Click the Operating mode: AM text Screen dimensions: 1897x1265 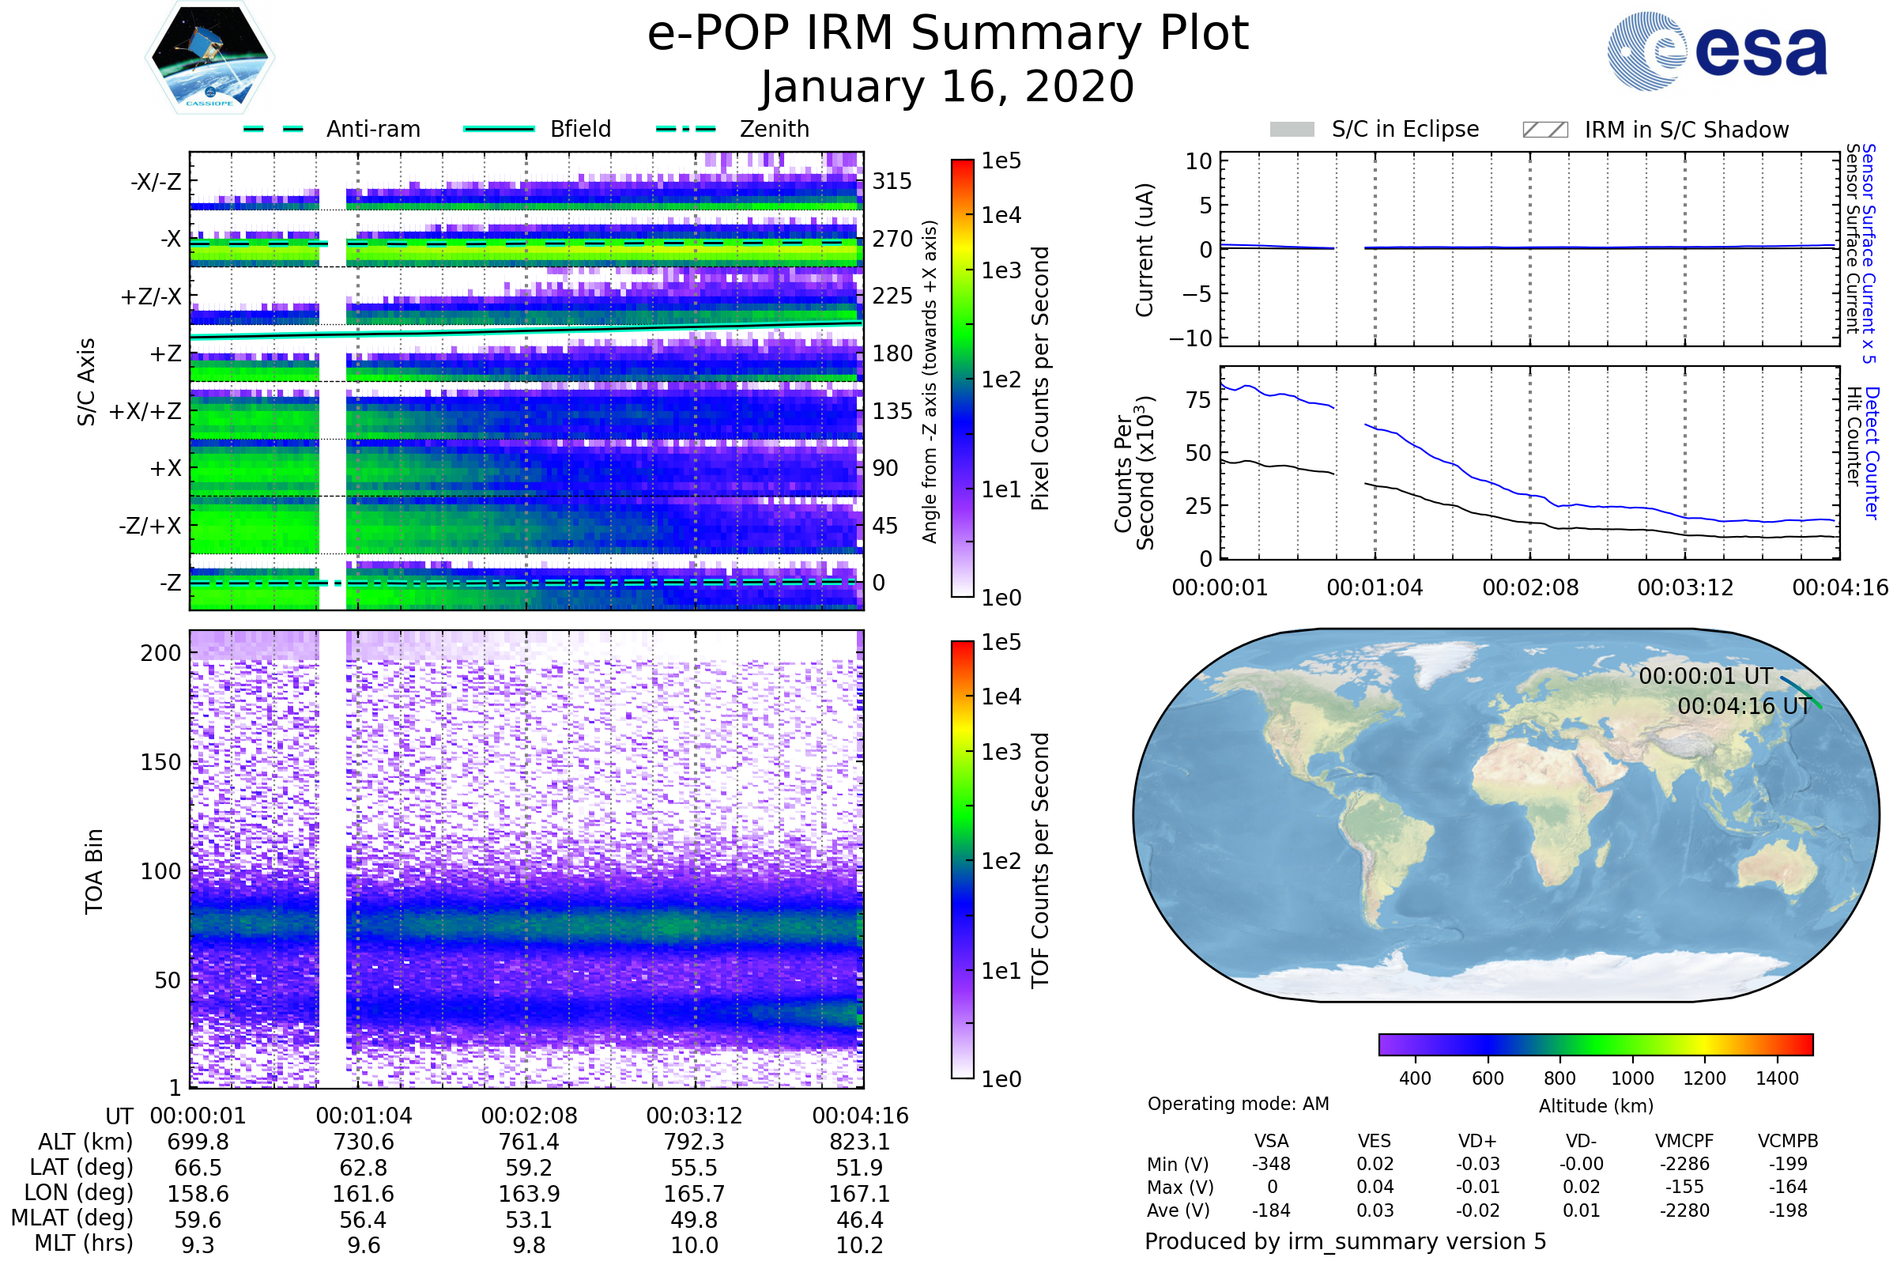pos(1238,1104)
